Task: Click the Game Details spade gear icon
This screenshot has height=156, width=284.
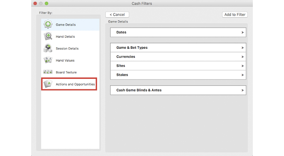Action: click(48, 25)
